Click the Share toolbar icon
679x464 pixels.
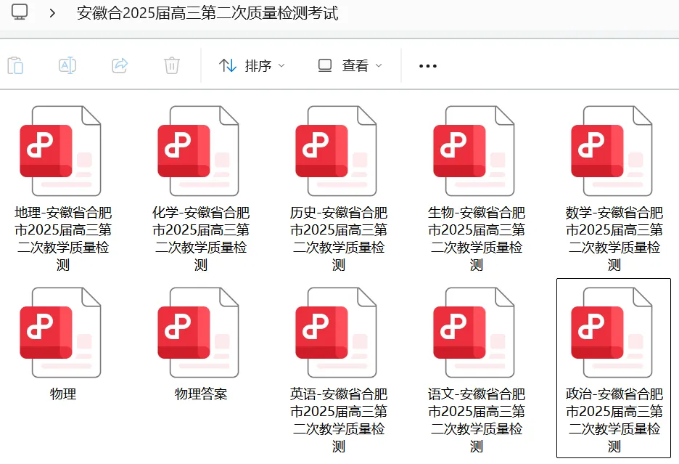pos(120,65)
